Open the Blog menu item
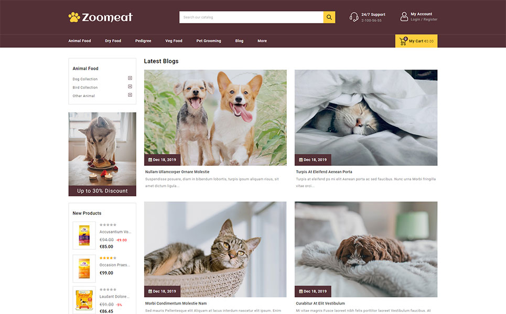 pos(239,41)
